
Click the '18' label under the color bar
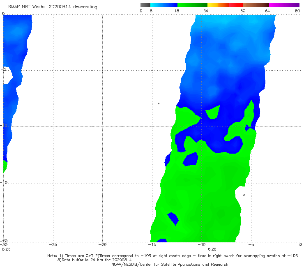tap(177, 11)
